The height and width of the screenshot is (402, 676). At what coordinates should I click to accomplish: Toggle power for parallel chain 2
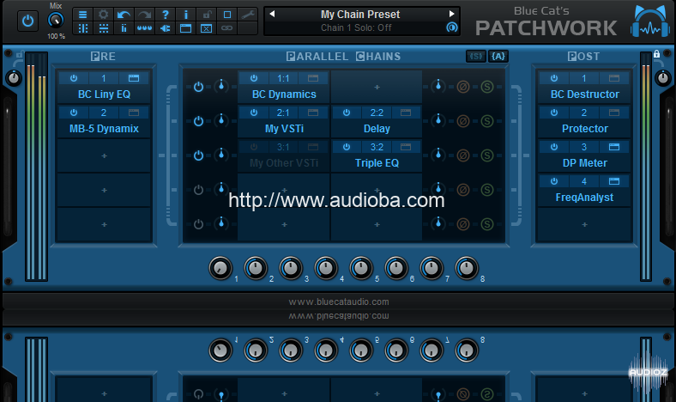tap(198, 121)
